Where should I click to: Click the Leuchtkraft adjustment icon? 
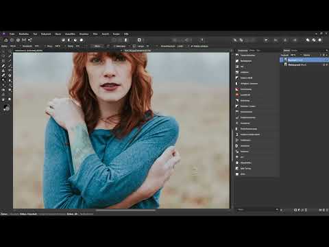click(x=237, y=95)
